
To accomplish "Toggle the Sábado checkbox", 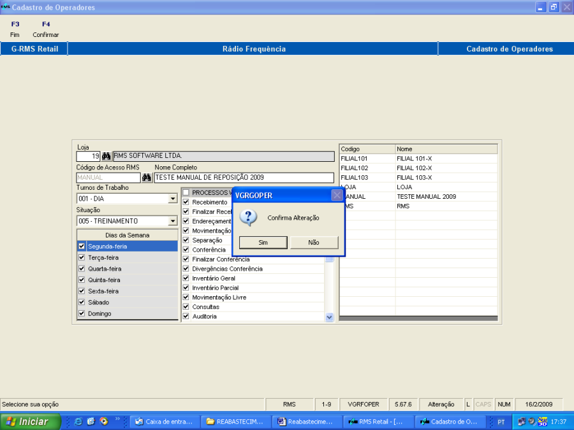I will click(82, 302).
